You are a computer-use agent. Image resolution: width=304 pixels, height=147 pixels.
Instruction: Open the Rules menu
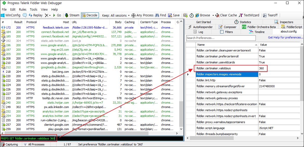coord(23,9)
